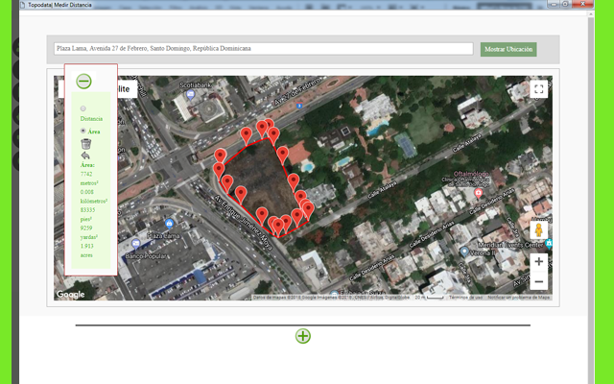Click the Route 3 highway shield marker
Screen dimensions: 614x384
click(299, 106)
